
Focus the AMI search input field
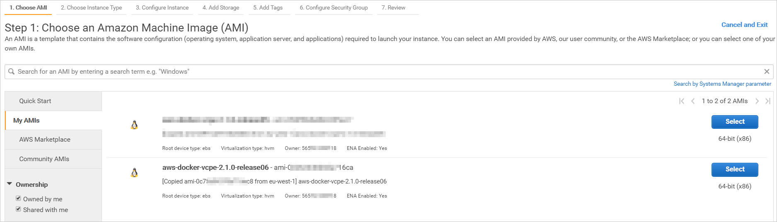[x=388, y=72]
